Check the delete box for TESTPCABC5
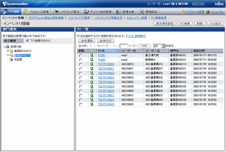 [x=81, y=87]
